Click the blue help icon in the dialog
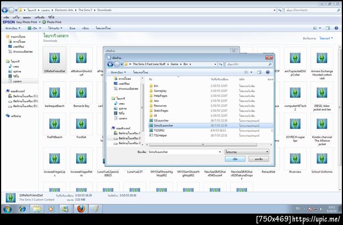Image resolution: width=343 pixels, height=225 pixels. (268, 72)
